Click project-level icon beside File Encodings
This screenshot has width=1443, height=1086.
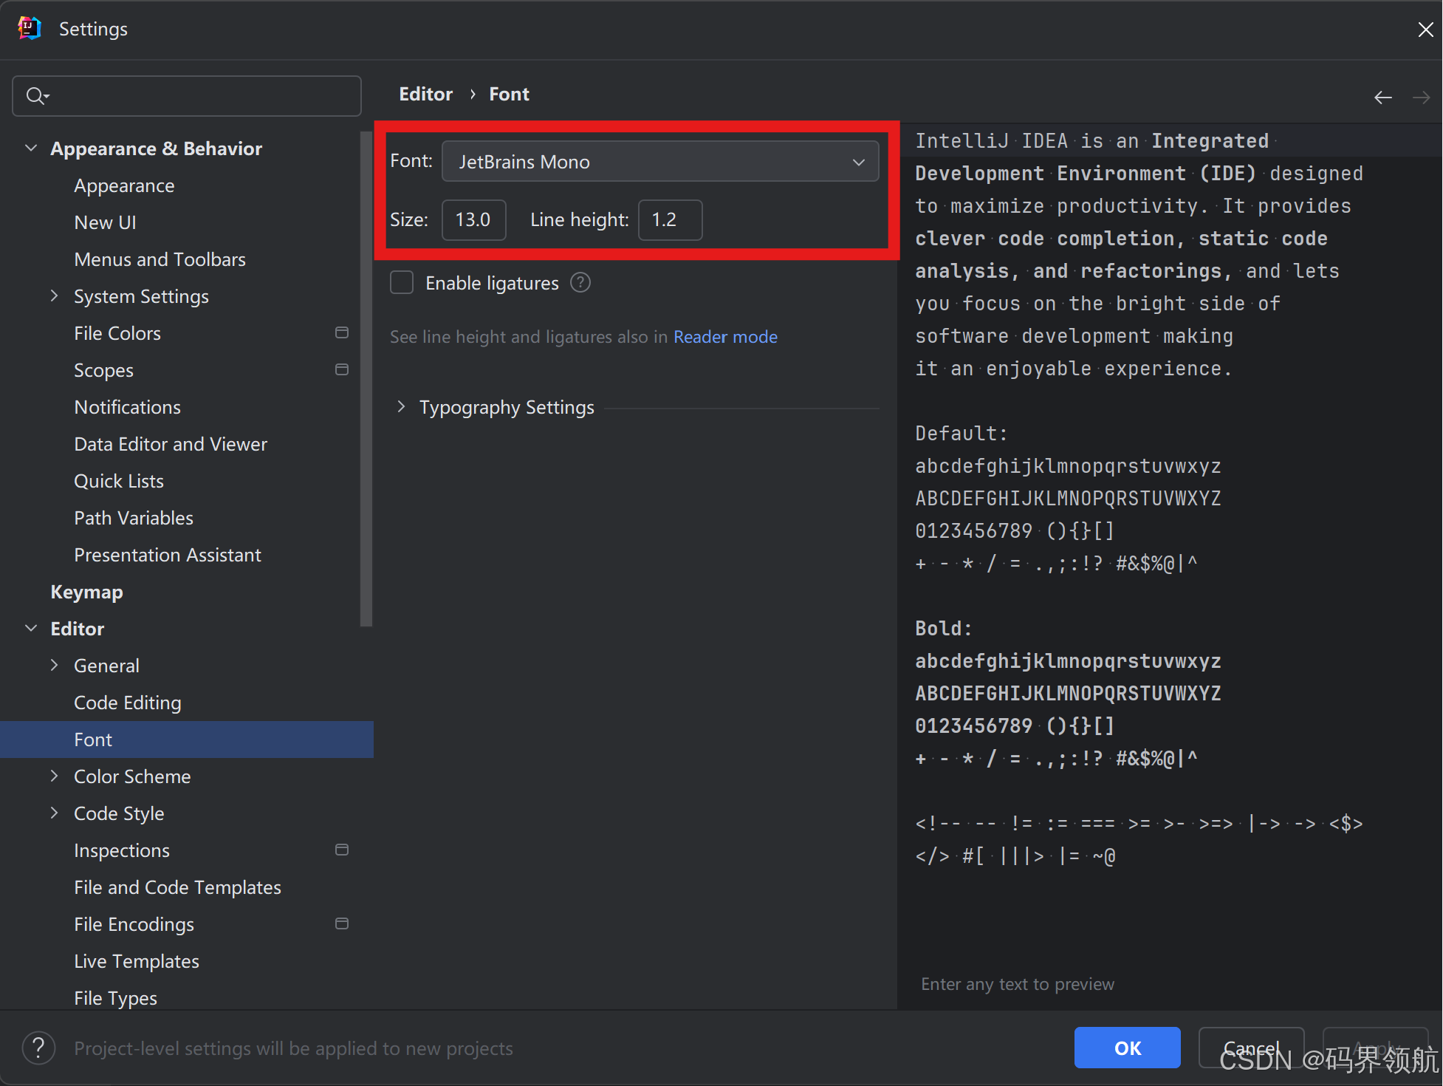pos(341,923)
